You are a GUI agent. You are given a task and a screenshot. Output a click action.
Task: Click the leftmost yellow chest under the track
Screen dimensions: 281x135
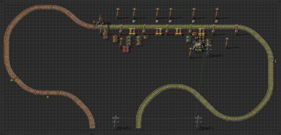click(x=131, y=34)
